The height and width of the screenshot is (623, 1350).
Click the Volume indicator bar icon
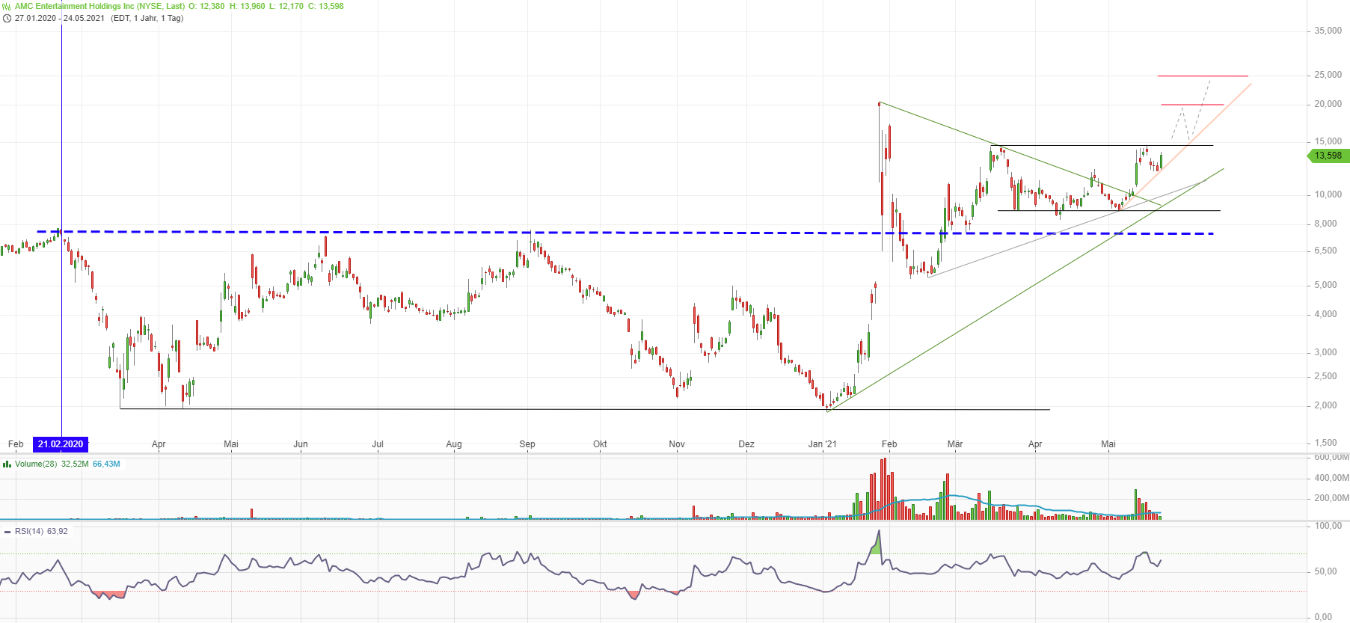(x=7, y=464)
